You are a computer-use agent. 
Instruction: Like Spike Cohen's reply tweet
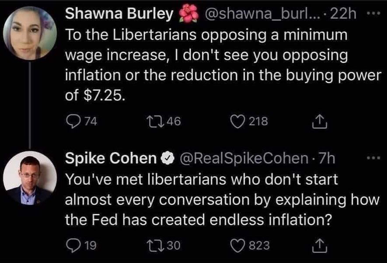tap(237, 246)
